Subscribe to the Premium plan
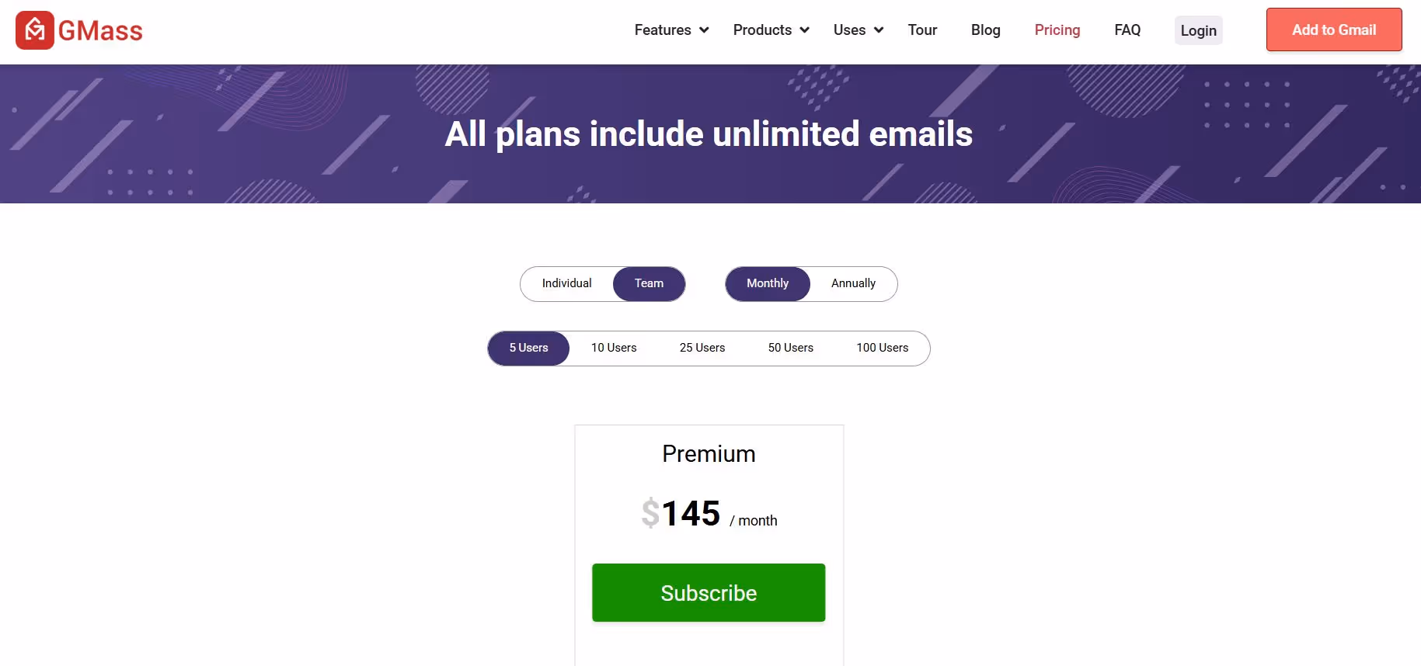This screenshot has height=666, width=1421. click(x=708, y=592)
